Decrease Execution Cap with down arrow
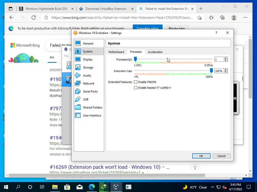 [226, 72]
